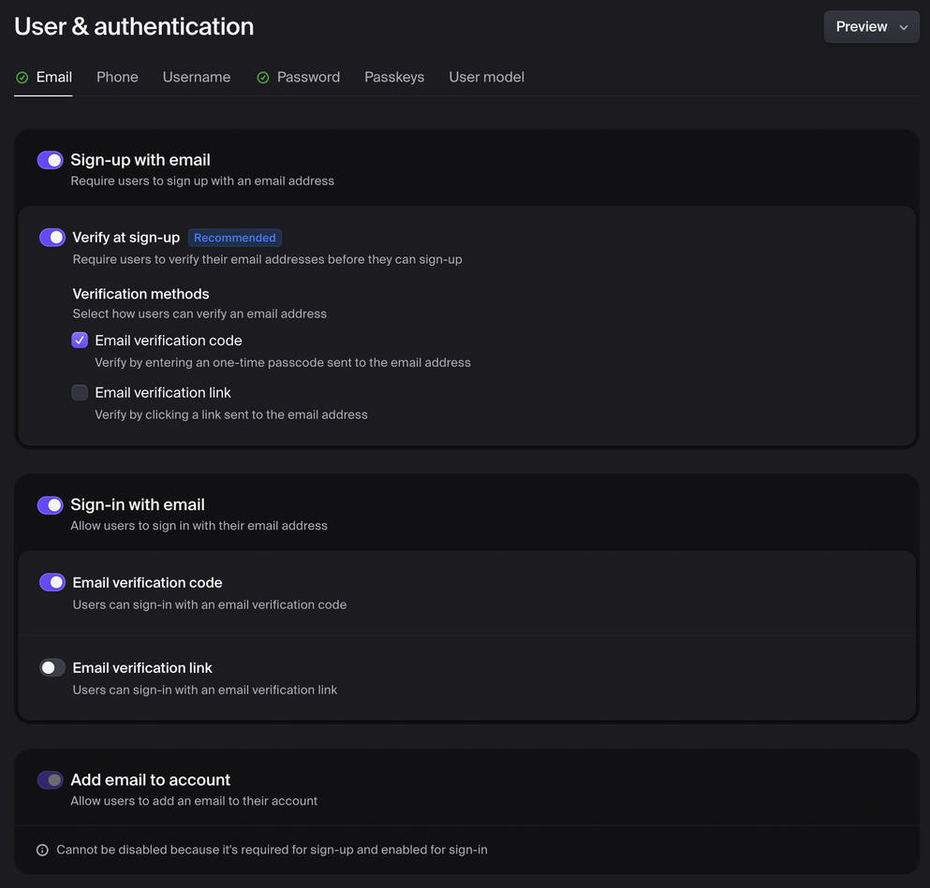Open the Passkeys tab
This screenshot has width=930, height=888.
pyautogui.click(x=394, y=77)
